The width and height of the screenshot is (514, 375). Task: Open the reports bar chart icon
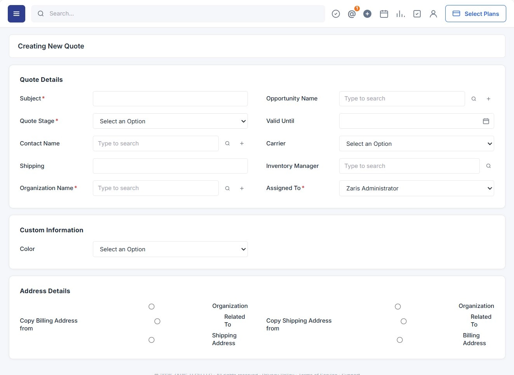point(401,14)
